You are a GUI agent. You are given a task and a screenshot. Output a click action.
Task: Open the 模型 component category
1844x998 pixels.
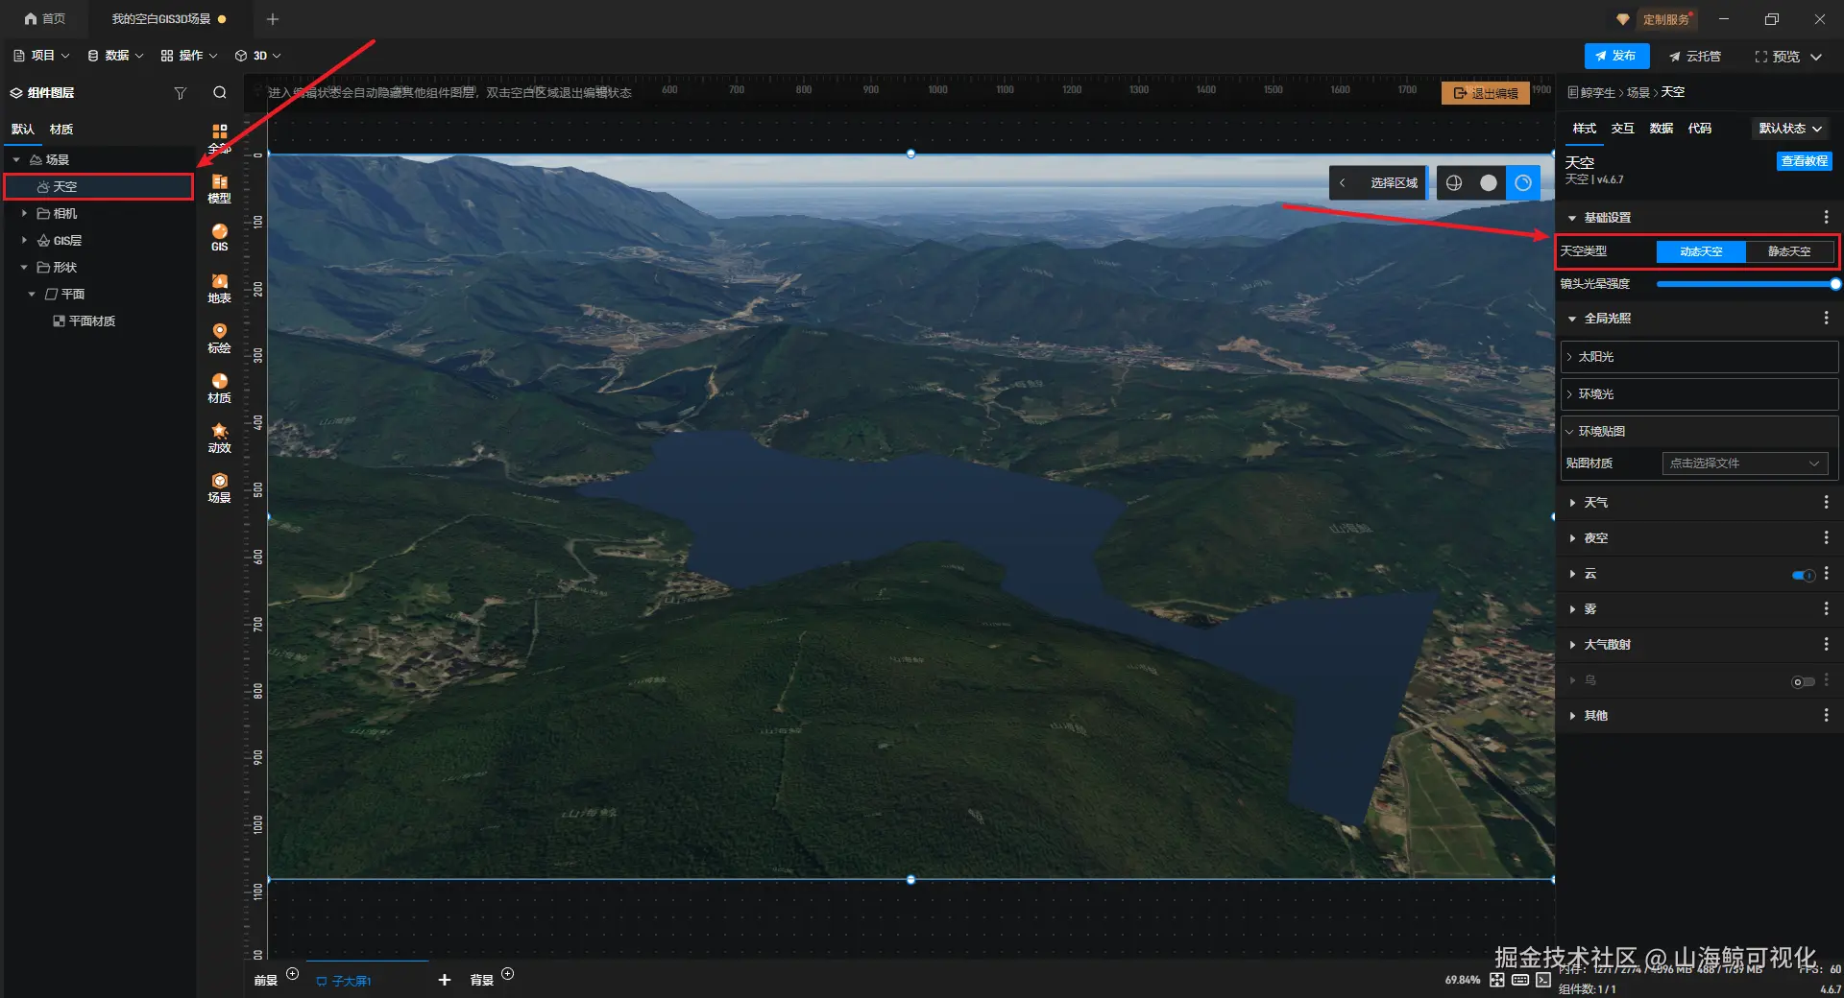[x=220, y=189]
